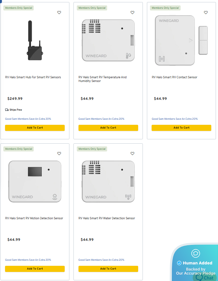Add RV Halo Smart Hub to cart

(35, 128)
